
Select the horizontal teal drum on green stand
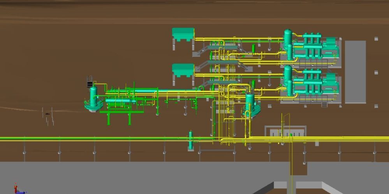click(x=120, y=101)
